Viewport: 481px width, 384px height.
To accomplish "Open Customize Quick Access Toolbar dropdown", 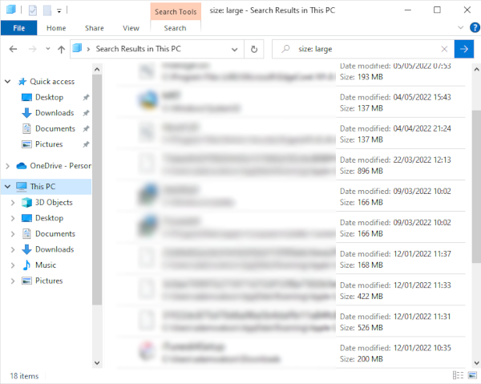I will coord(59,10).
